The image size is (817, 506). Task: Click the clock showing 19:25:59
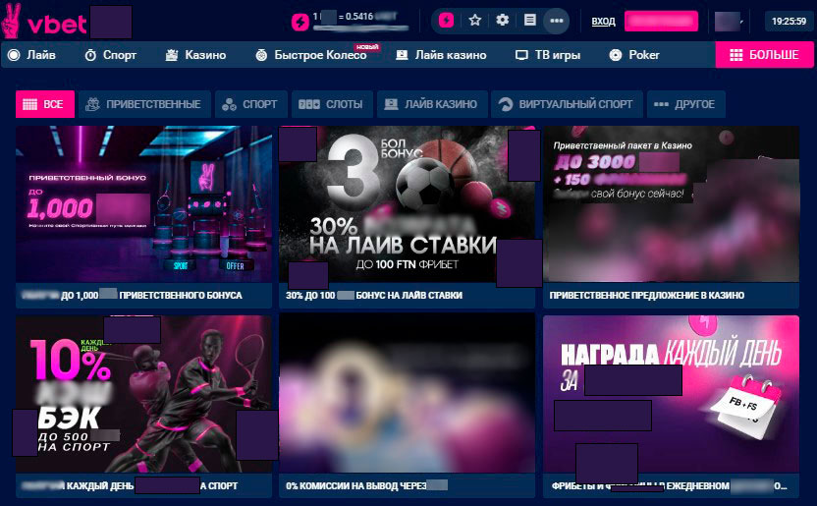pyautogui.click(x=789, y=22)
